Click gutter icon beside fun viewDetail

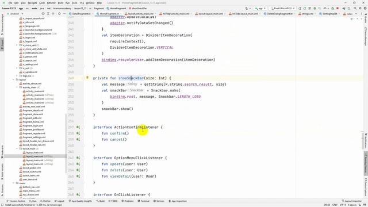(78, 177)
